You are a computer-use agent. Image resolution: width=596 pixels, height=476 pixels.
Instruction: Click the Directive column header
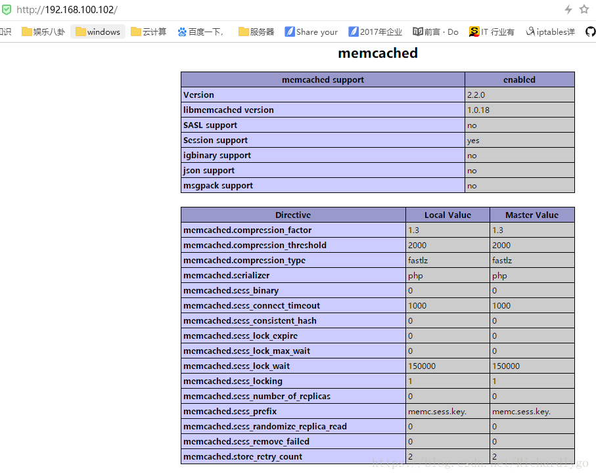[x=293, y=215]
